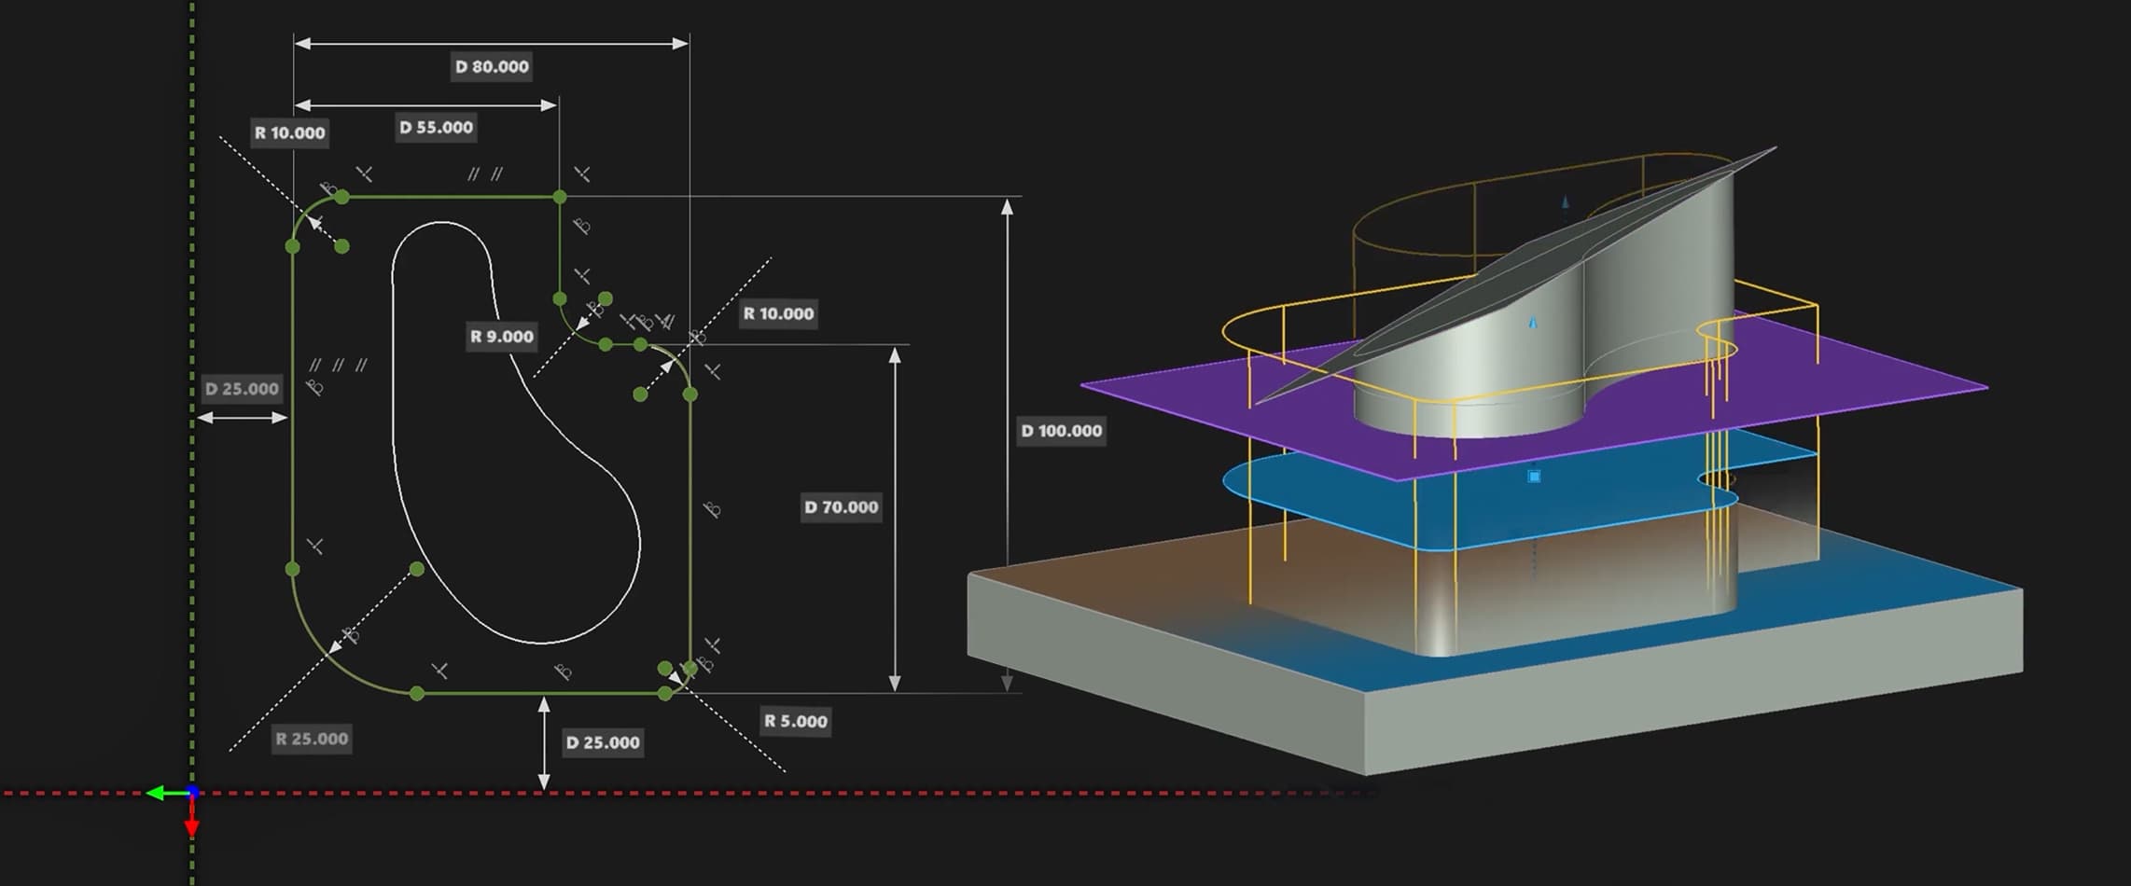Edit the D 80.000 width dimension
Screen dimensions: 2131x886
coord(490,66)
